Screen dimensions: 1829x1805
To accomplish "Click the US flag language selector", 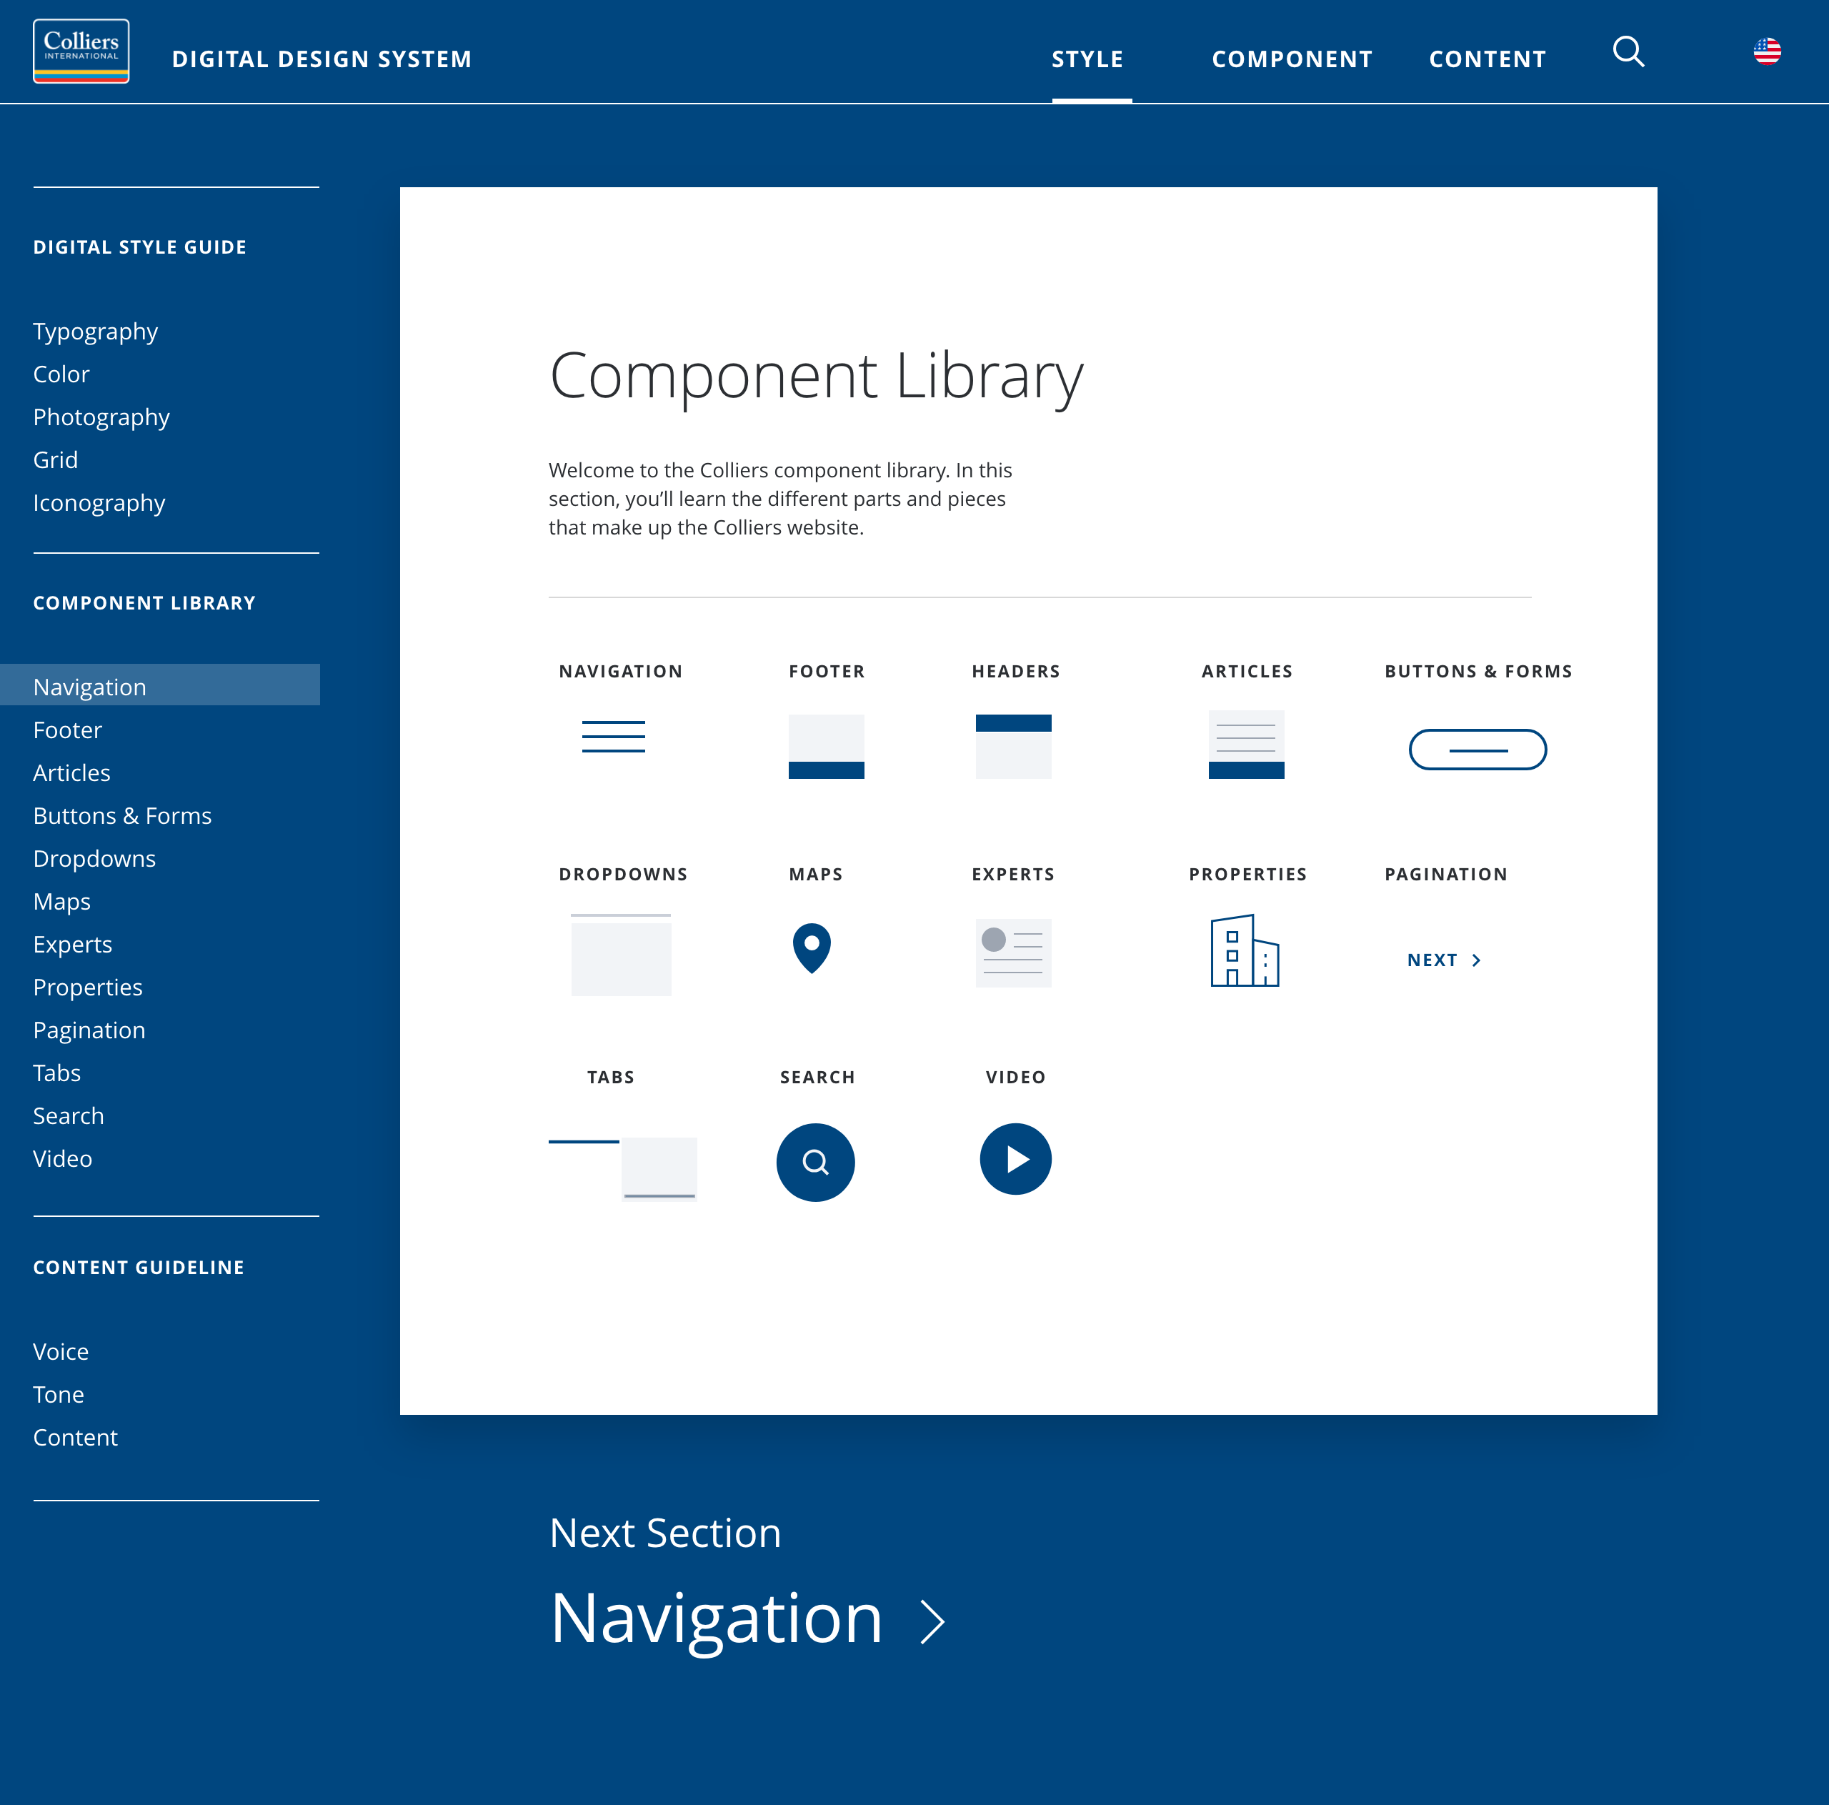I will pyautogui.click(x=1767, y=51).
